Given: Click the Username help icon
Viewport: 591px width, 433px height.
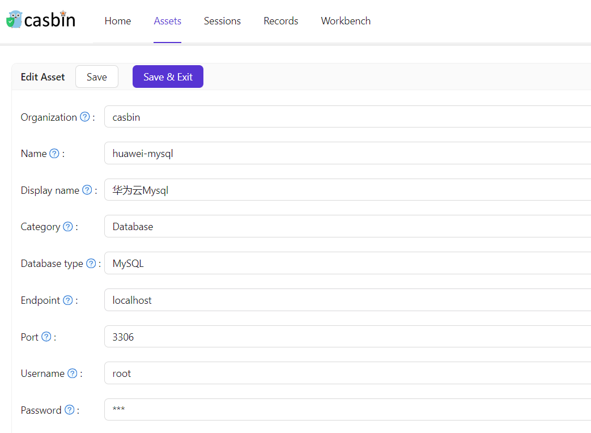Looking at the screenshot, I should (72, 373).
